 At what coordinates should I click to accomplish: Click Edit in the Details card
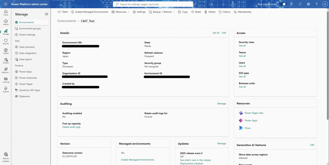[x=224, y=33]
